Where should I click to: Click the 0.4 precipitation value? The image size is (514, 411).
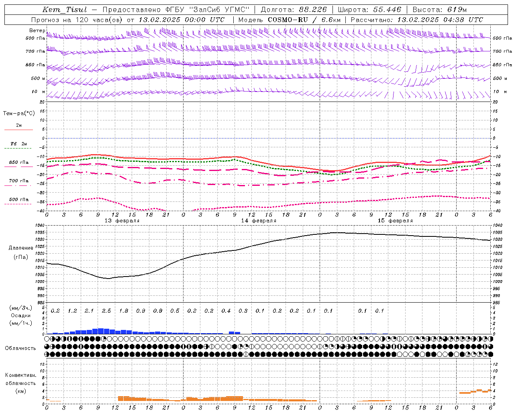point(226,311)
